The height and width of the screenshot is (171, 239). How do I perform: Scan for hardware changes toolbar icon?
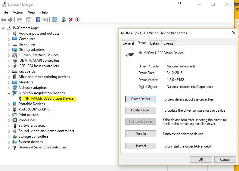[54, 20]
